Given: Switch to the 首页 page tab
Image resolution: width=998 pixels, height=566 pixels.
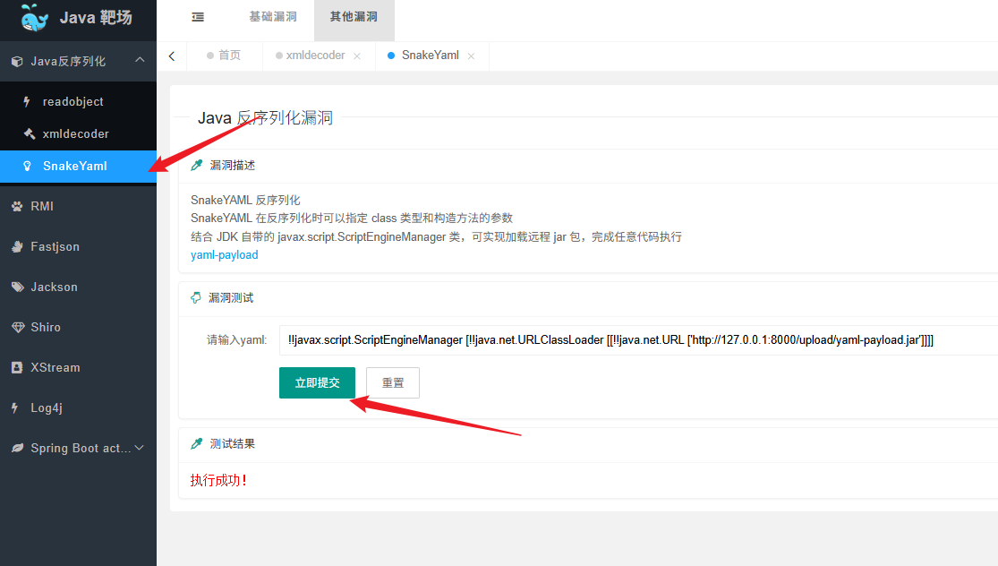Looking at the screenshot, I should [225, 56].
